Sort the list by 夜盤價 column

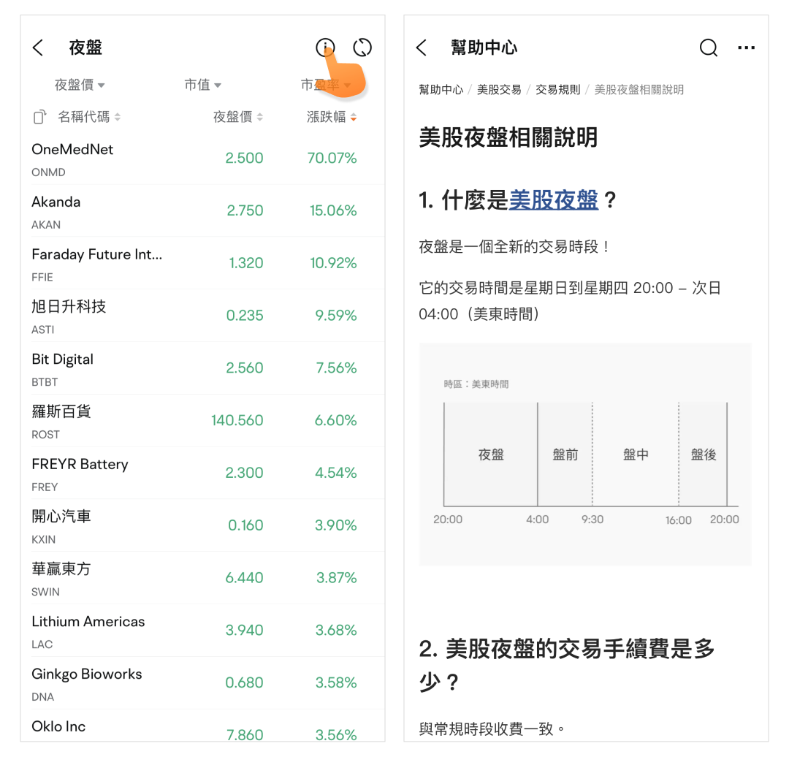(x=237, y=117)
